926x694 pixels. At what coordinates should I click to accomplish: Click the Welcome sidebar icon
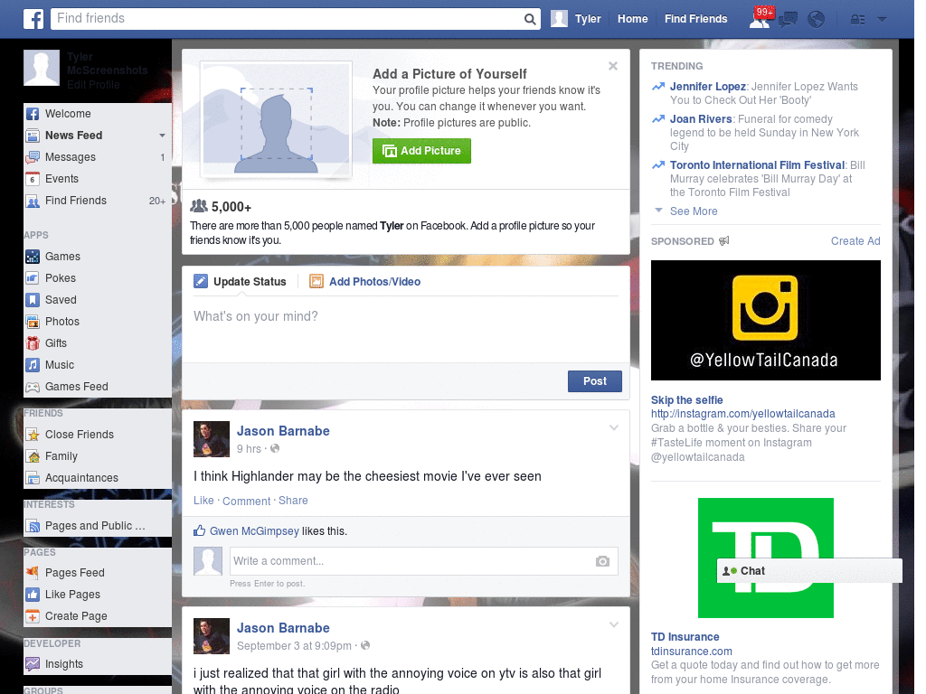click(33, 114)
